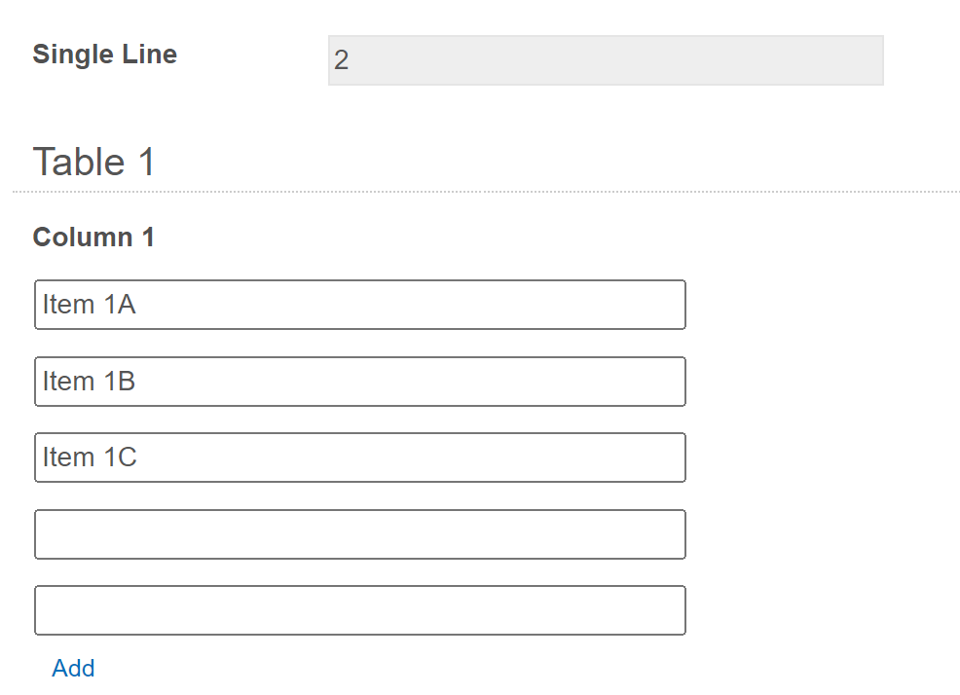Activate the empty field below Item 1C

[x=360, y=534]
